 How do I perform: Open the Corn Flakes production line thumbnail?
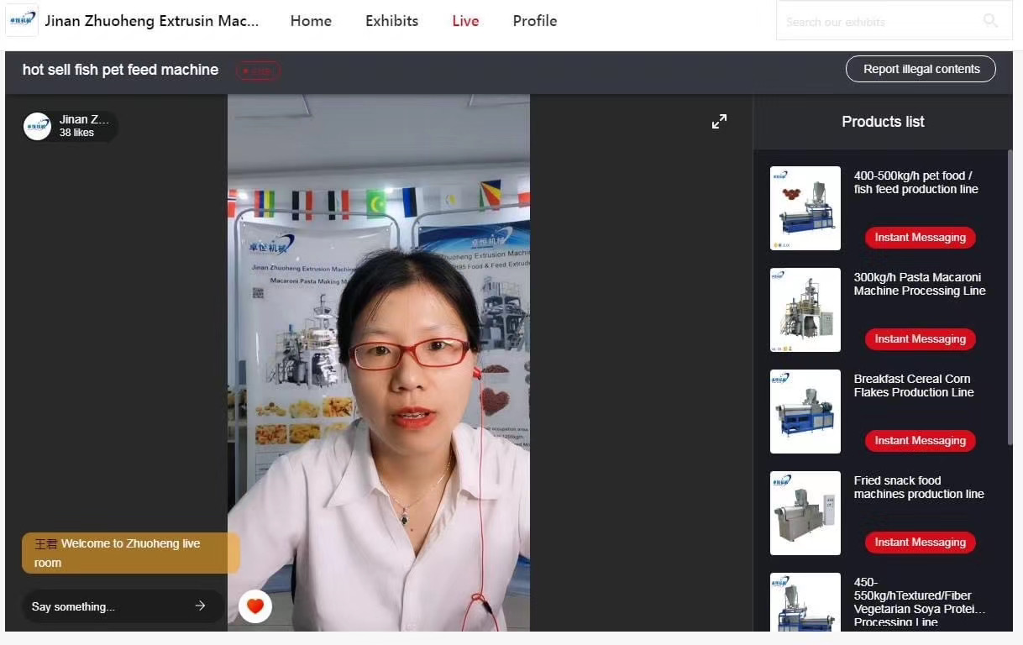click(805, 412)
